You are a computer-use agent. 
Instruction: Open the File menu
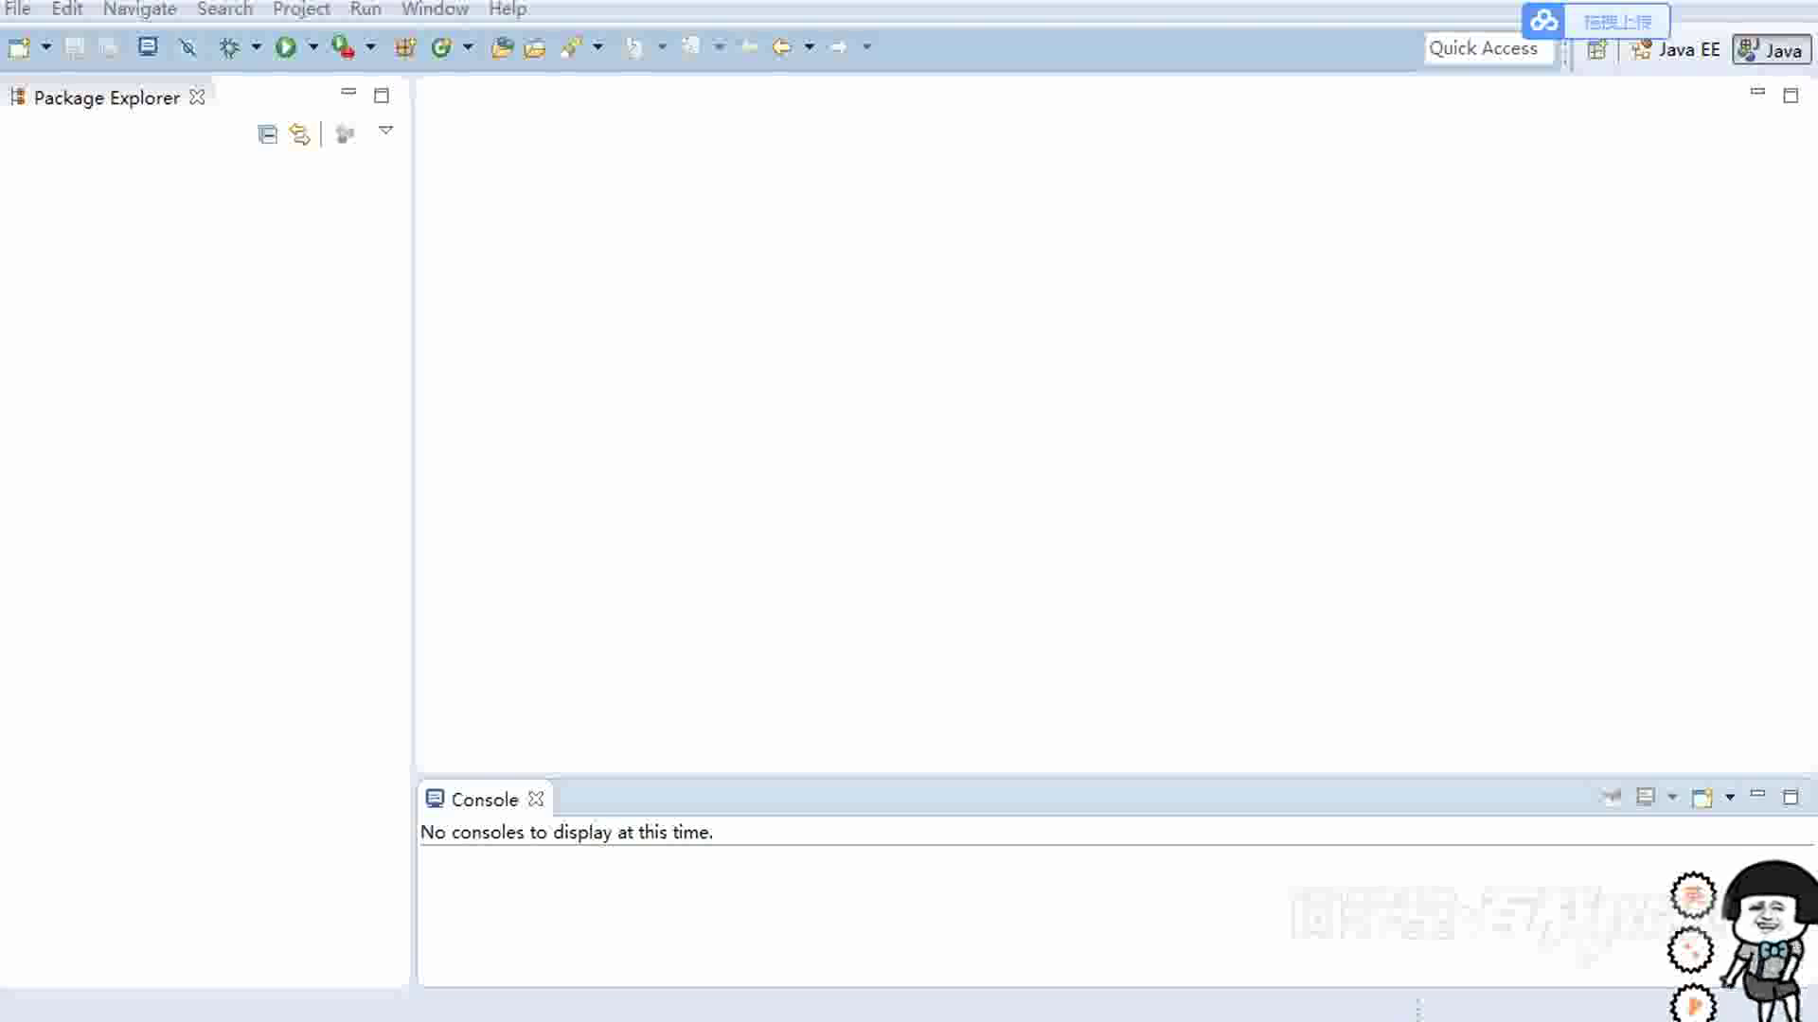click(x=17, y=10)
